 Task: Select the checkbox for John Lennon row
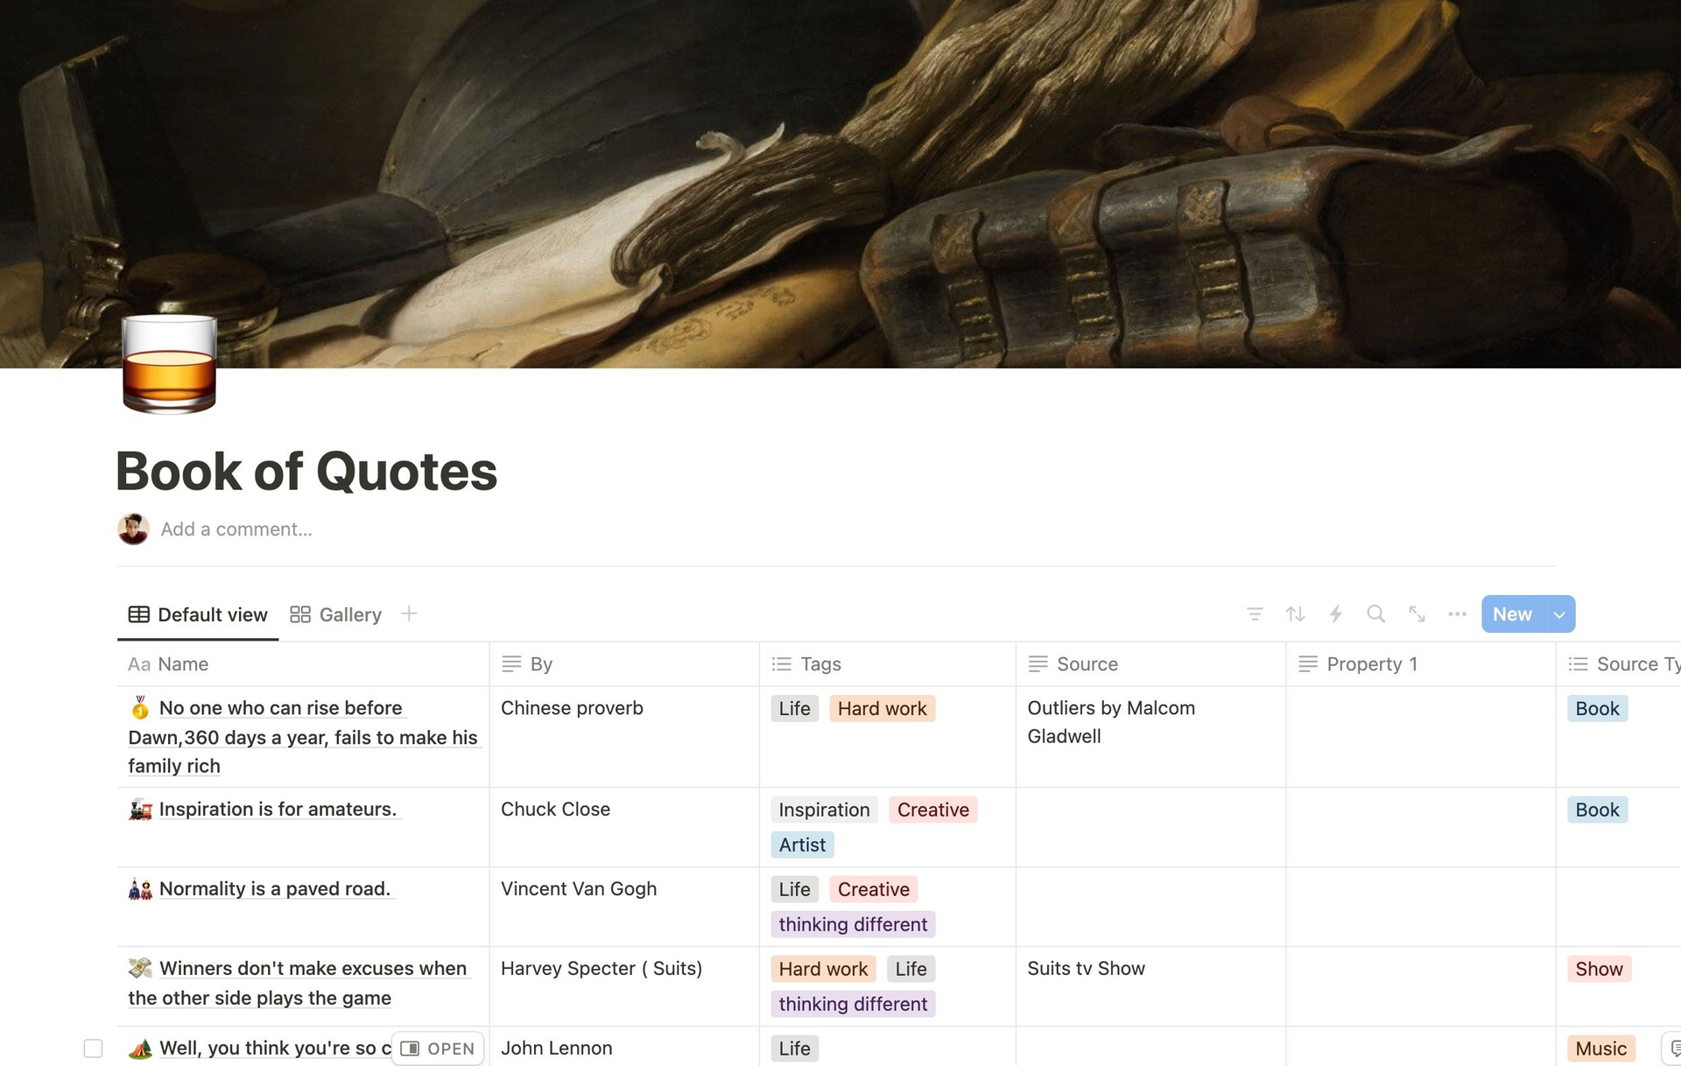(x=93, y=1048)
